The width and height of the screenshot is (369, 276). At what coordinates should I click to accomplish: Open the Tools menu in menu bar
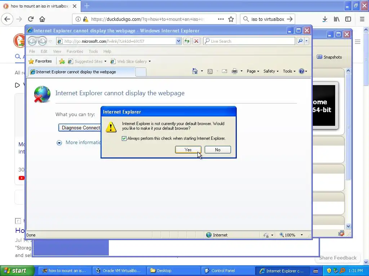pyautogui.click(x=93, y=51)
